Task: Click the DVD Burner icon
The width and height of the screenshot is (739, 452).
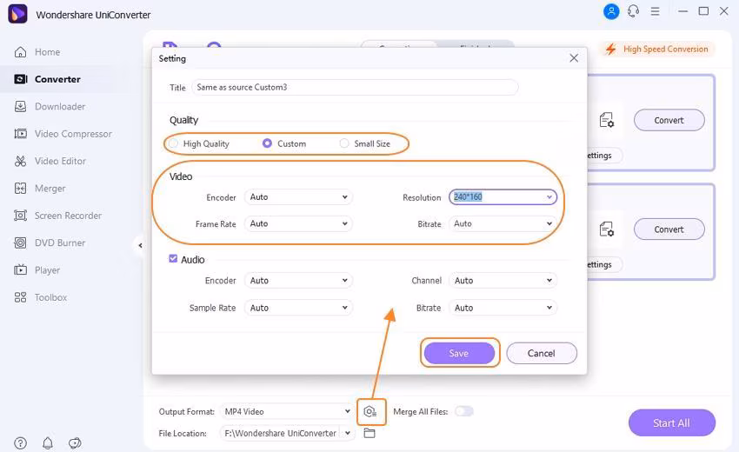Action: (20, 243)
